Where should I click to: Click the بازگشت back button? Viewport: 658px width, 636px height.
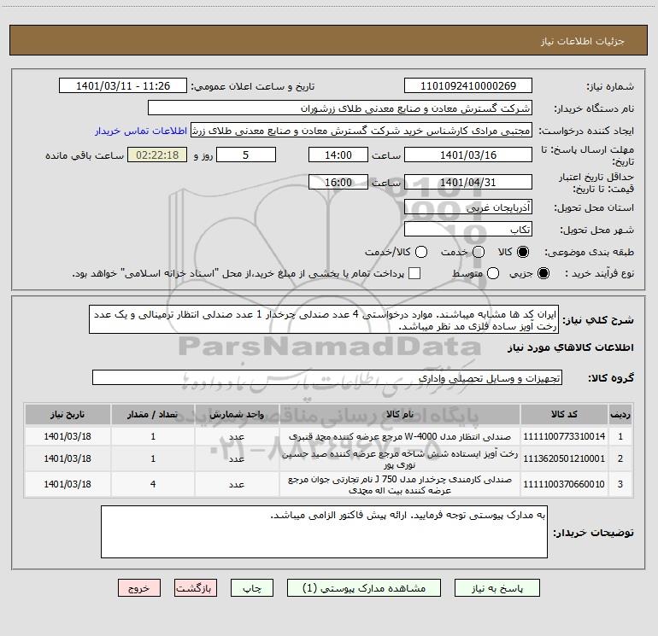196,588
